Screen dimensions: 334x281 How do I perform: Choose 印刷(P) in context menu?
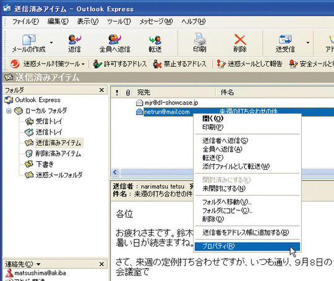pos(247,127)
